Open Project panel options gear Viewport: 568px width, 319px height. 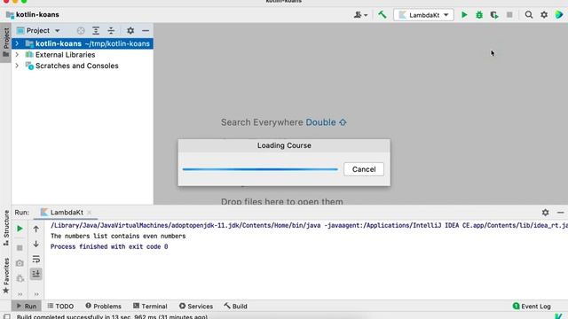point(130,31)
